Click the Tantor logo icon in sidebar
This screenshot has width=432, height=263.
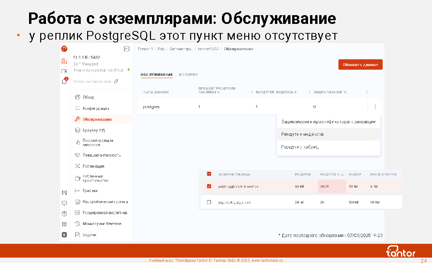click(x=64, y=49)
